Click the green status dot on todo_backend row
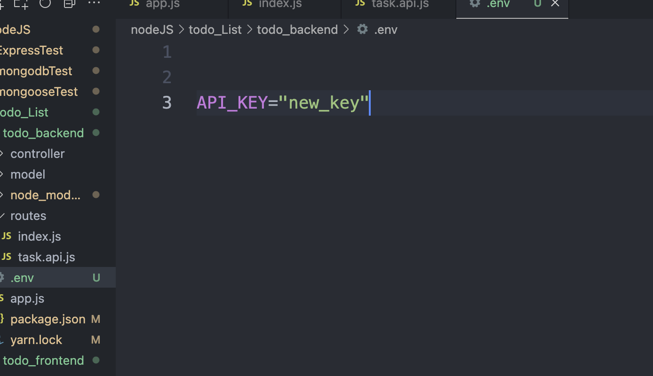 pos(96,133)
